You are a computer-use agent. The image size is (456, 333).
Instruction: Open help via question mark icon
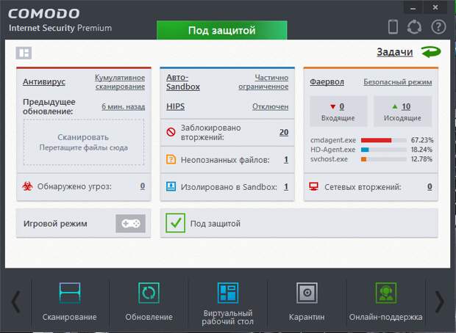pos(438,27)
